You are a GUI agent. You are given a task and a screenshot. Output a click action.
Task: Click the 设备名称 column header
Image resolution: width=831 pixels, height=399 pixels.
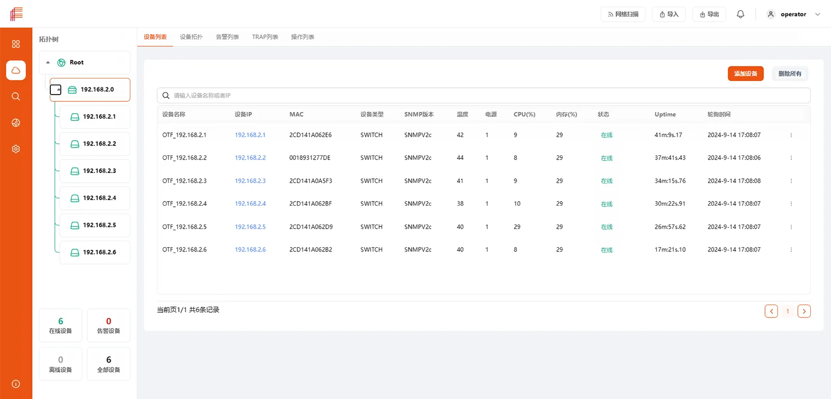tap(173, 114)
